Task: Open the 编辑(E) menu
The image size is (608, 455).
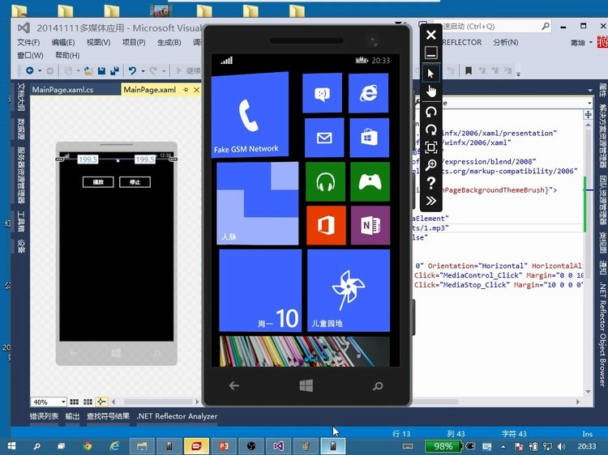Action: (63, 42)
